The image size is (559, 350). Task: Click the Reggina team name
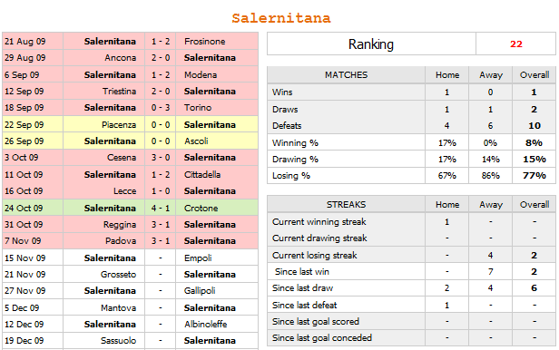[x=120, y=224]
